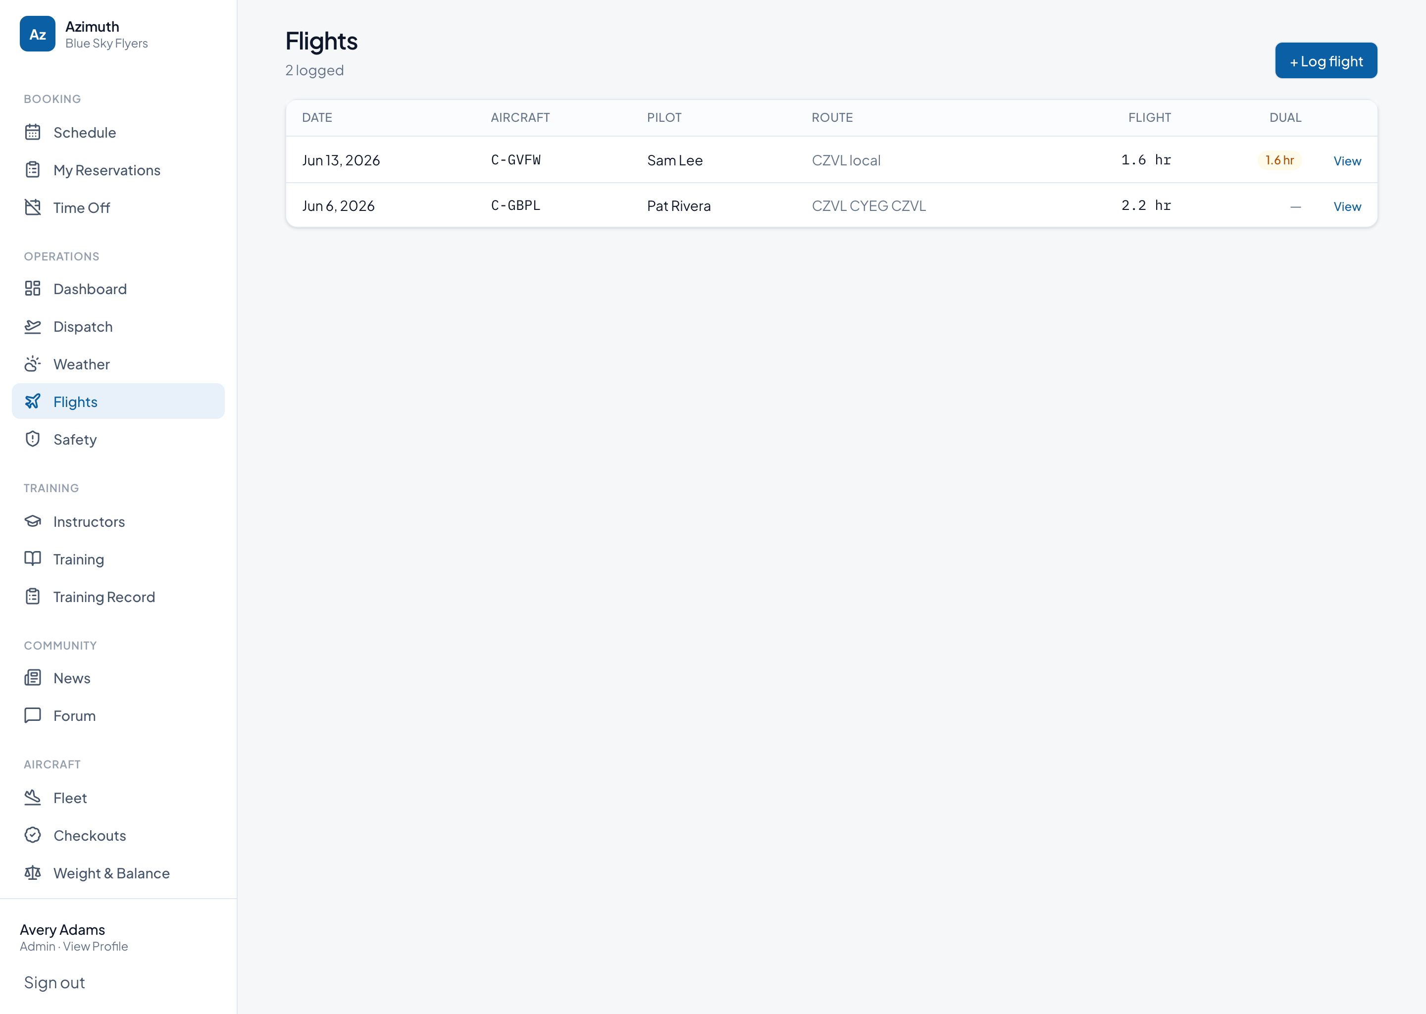The image size is (1426, 1014).
Task: Click the 1.6 hr flight time value
Action: click(x=1146, y=160)
